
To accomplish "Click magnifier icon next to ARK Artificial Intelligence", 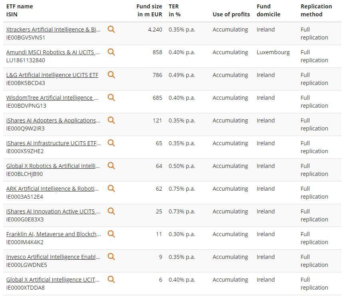I will [111, 188].
